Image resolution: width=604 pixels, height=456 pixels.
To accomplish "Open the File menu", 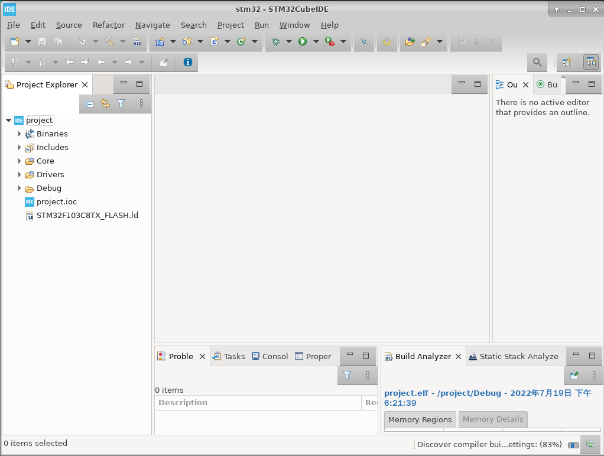I will pos(14,25).
